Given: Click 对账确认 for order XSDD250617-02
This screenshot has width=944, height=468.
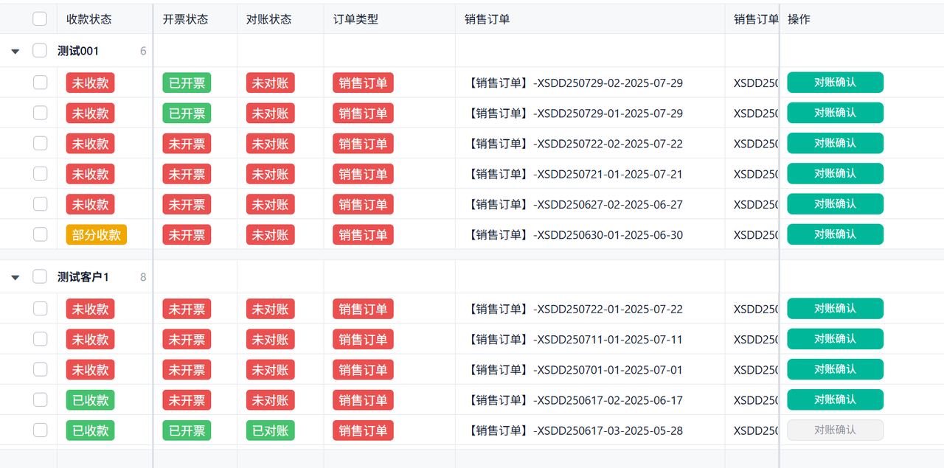Looking at the screenshot, I should coord(835,399).
